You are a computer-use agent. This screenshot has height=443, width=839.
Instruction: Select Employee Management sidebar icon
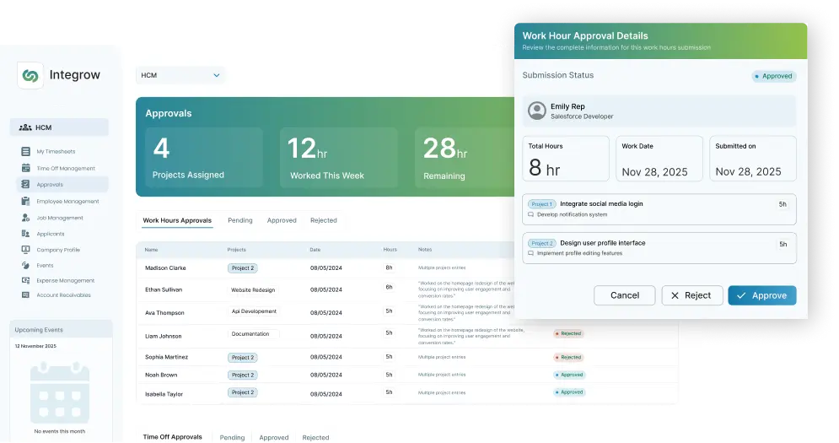25,201
